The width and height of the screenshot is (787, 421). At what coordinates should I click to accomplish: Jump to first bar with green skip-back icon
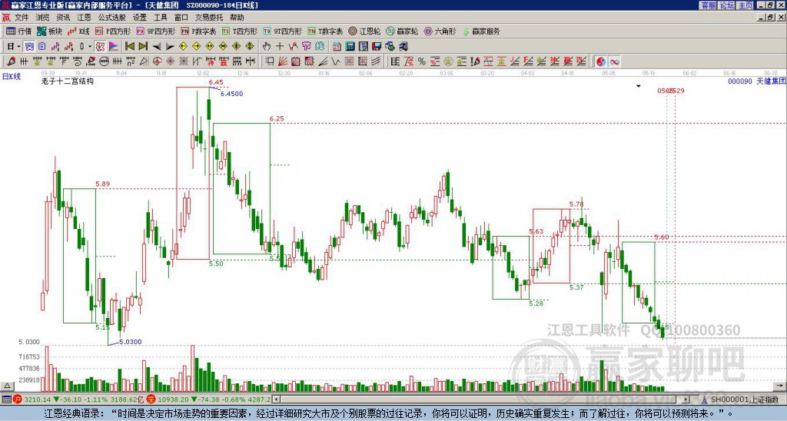(x=129, y=47)
